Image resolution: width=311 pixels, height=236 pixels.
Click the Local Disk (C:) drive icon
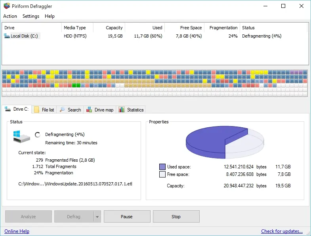7,36
